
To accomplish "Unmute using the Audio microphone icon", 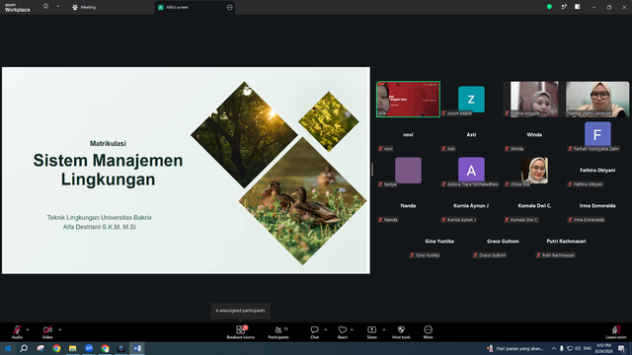I will point(17,330).
